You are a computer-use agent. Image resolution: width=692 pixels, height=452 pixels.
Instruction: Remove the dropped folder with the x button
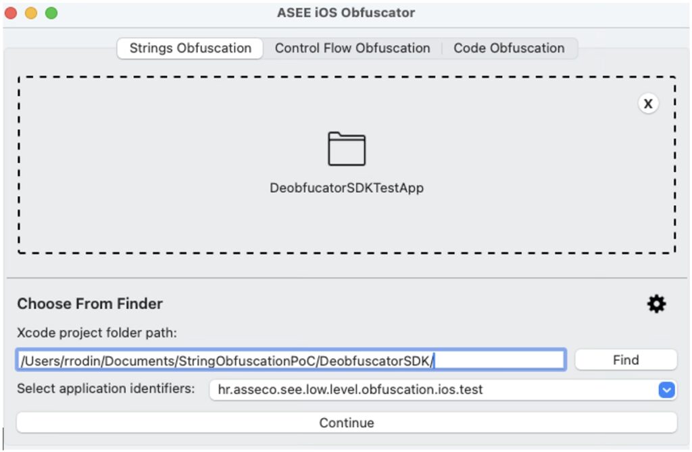pos(648,103)
